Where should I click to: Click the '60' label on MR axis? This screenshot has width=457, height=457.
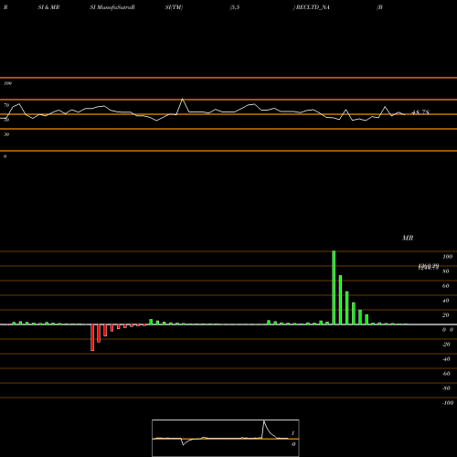(446, 286)
